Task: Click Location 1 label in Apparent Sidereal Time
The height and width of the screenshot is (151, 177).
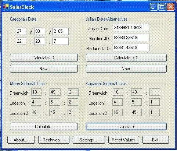Action: coord(98,103)
